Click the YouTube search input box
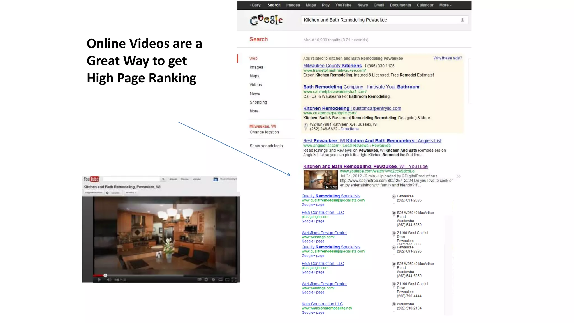 pyautogui.click(x=131, y=179)
